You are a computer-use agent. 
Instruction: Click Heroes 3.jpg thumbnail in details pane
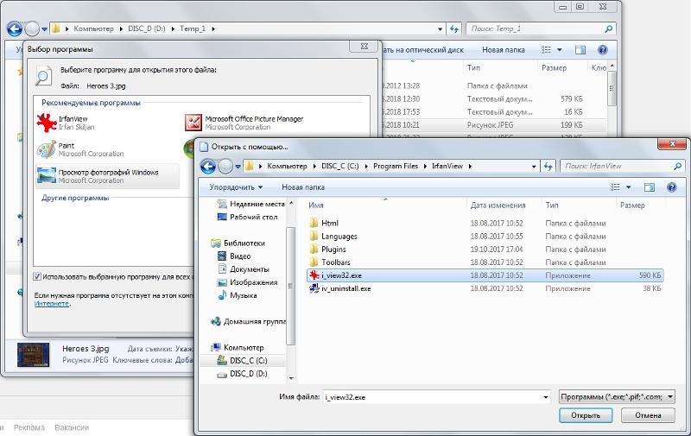coord(33,355)
